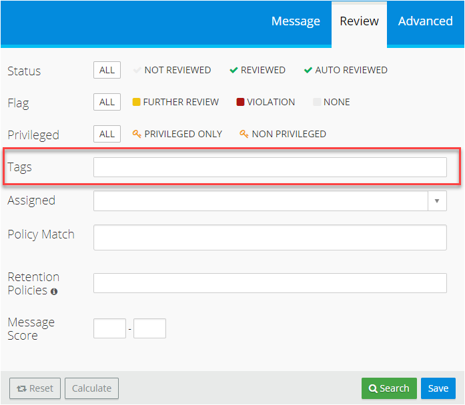Viewport: 465px width, 405px height.
Task: Toggle ALL for the Privileged filter
Action: click(x=107, y=134)
